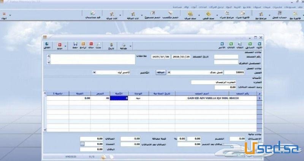Click the ellipsis button beside paid (المسدد) field

coord(82,144)
